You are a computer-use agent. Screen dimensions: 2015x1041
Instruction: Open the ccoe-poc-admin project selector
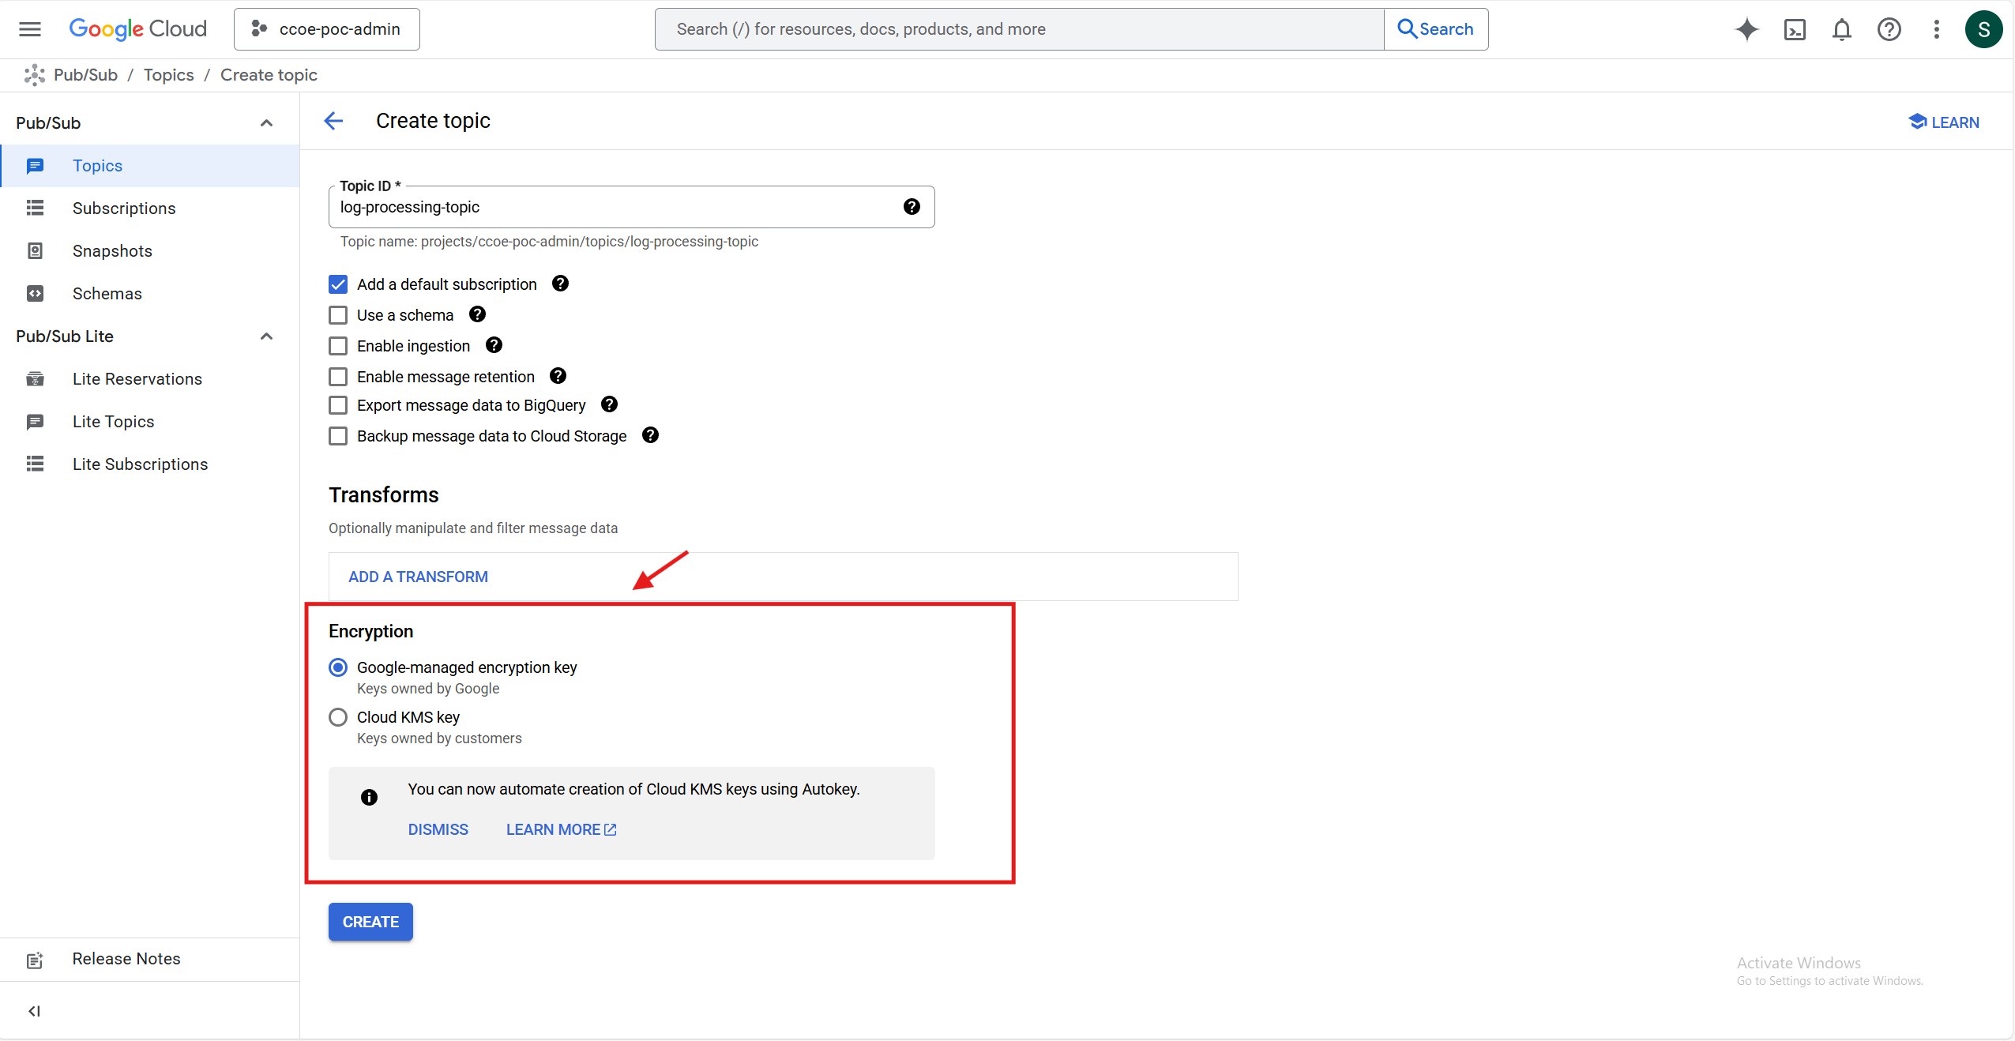[327, 29]
